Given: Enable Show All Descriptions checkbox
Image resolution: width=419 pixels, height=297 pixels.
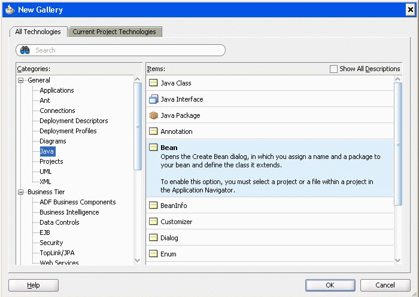Looking at the screenshot, I should pyautogui.click(x=333, y=69).
